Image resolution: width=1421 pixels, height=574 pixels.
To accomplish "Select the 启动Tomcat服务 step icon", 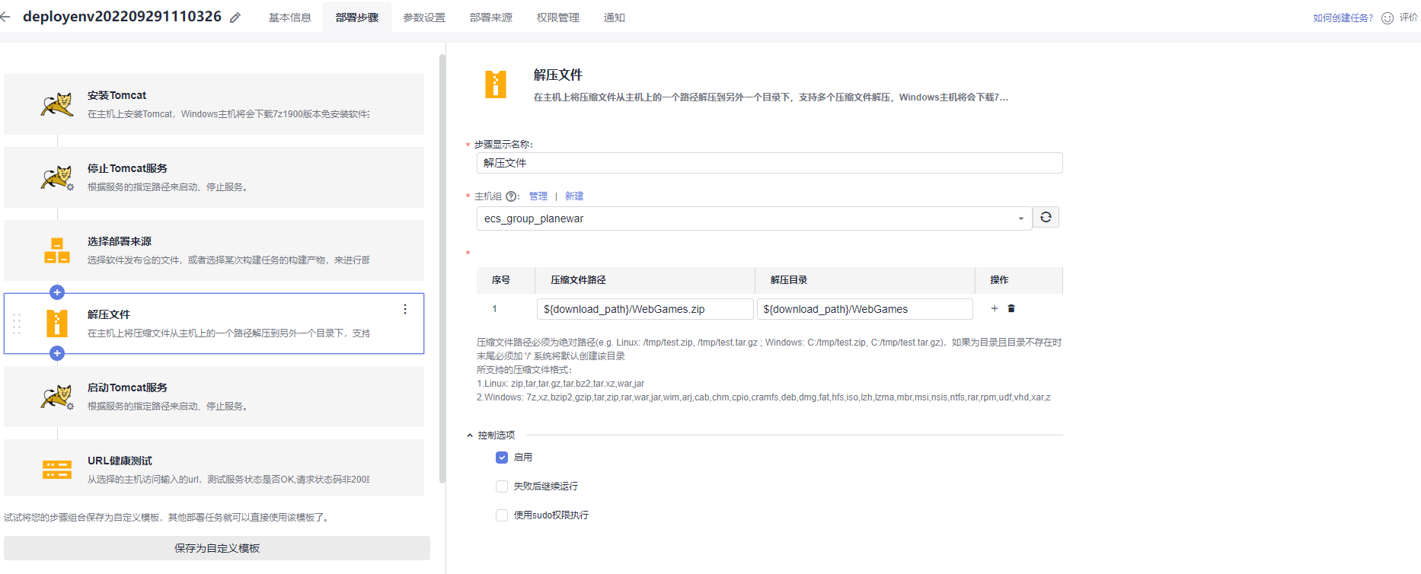I will coord(57,397).
